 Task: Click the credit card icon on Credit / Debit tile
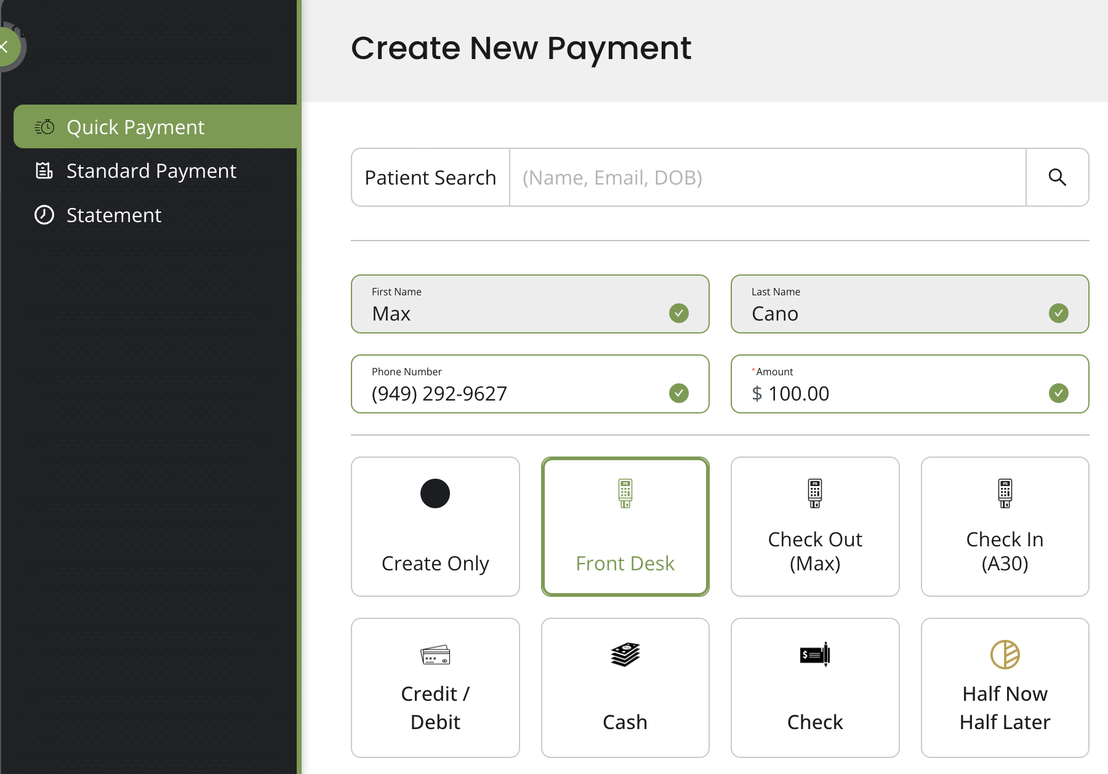435,655
